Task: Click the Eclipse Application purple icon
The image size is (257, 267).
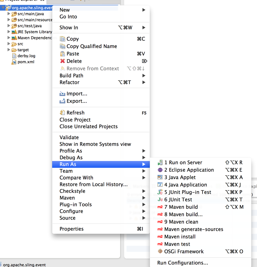Action: tap(160, 170)
